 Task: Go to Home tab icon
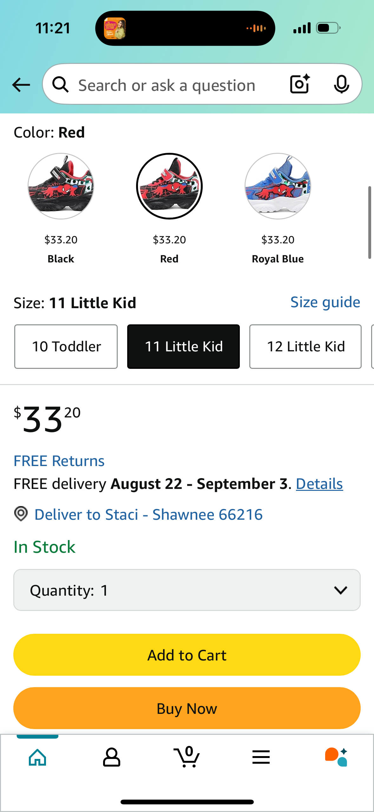tap(37, 757)
